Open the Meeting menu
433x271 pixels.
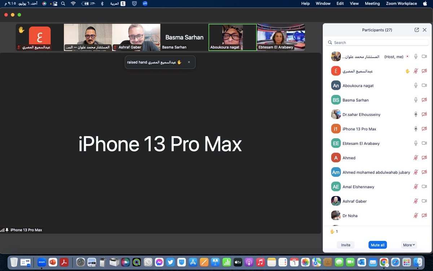pos(372,4)
